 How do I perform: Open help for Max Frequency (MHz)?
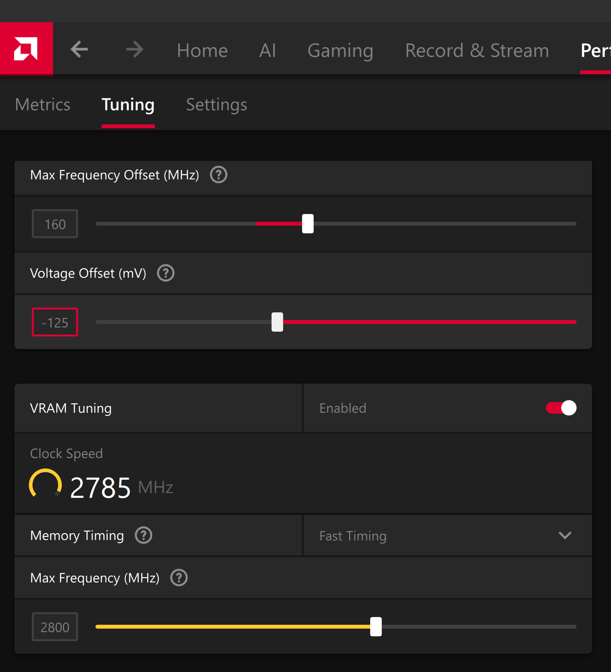click(179, 578)
